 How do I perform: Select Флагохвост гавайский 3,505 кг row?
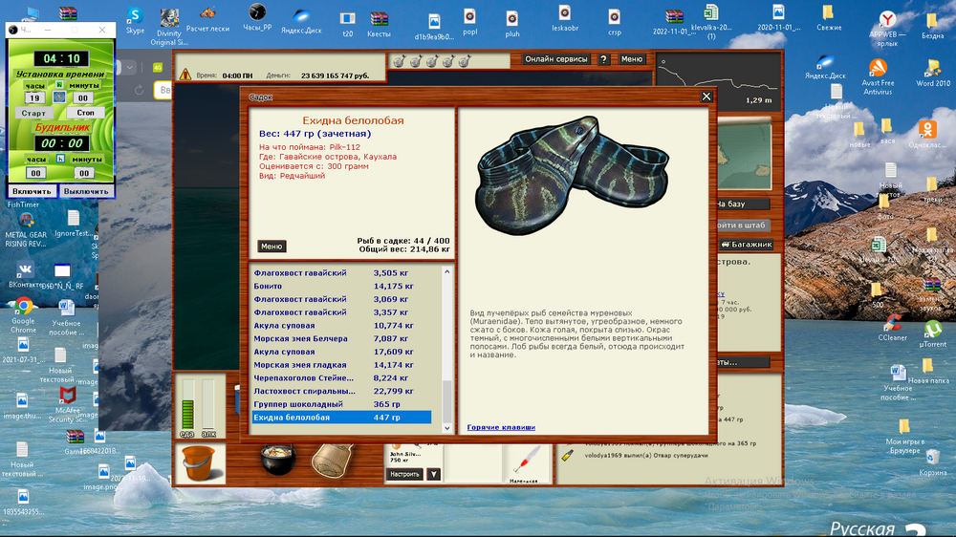[x=341, y=273]
